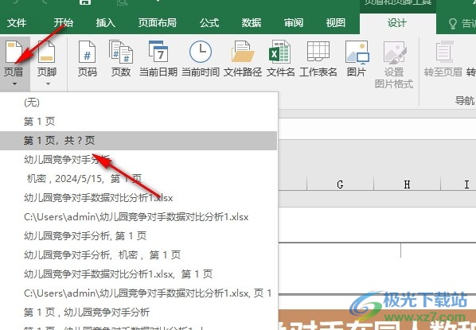476x330 pixels.
Task: Select column G header
Action: pyautogui.click(x=341, y=184)
